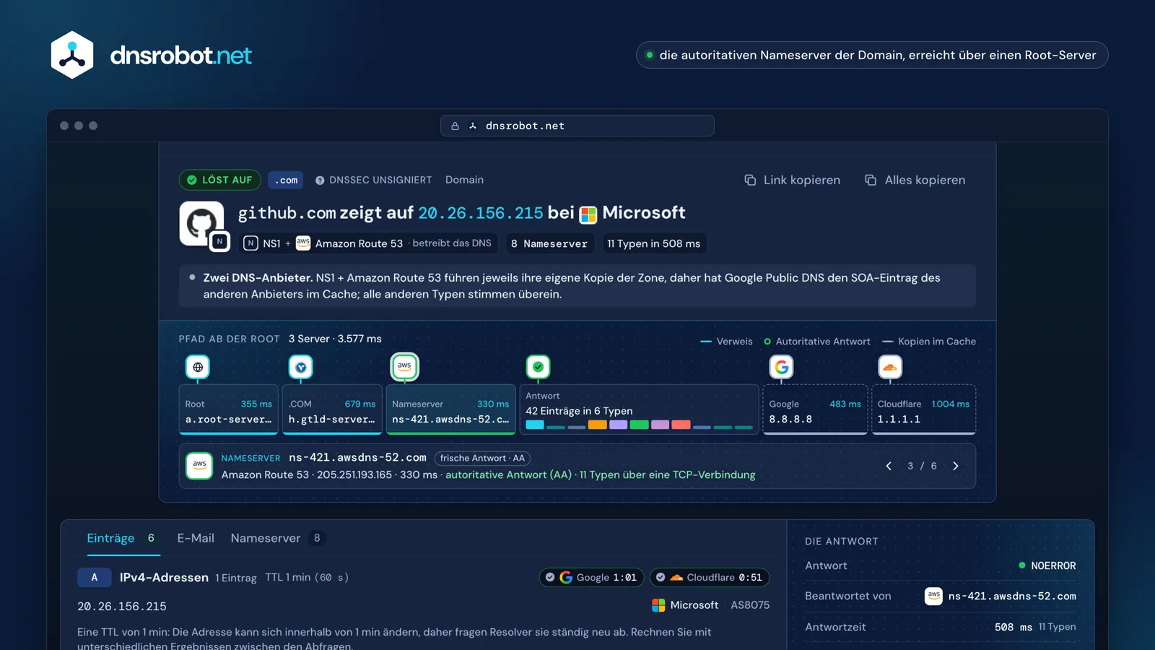The height and width of the screenshot is (650, 1155).
Task: Open the Einträge tab
Action: pos(122,538)
